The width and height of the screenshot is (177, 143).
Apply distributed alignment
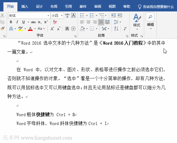[107, 22]
